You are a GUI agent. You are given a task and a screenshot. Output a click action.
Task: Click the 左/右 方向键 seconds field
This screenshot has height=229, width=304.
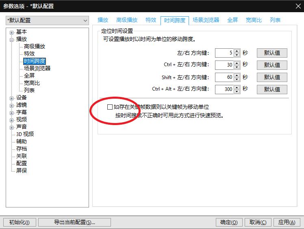(224, 53)
